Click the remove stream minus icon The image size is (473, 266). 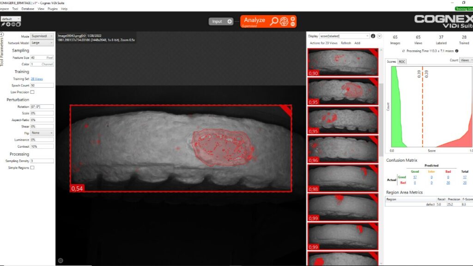13,24
